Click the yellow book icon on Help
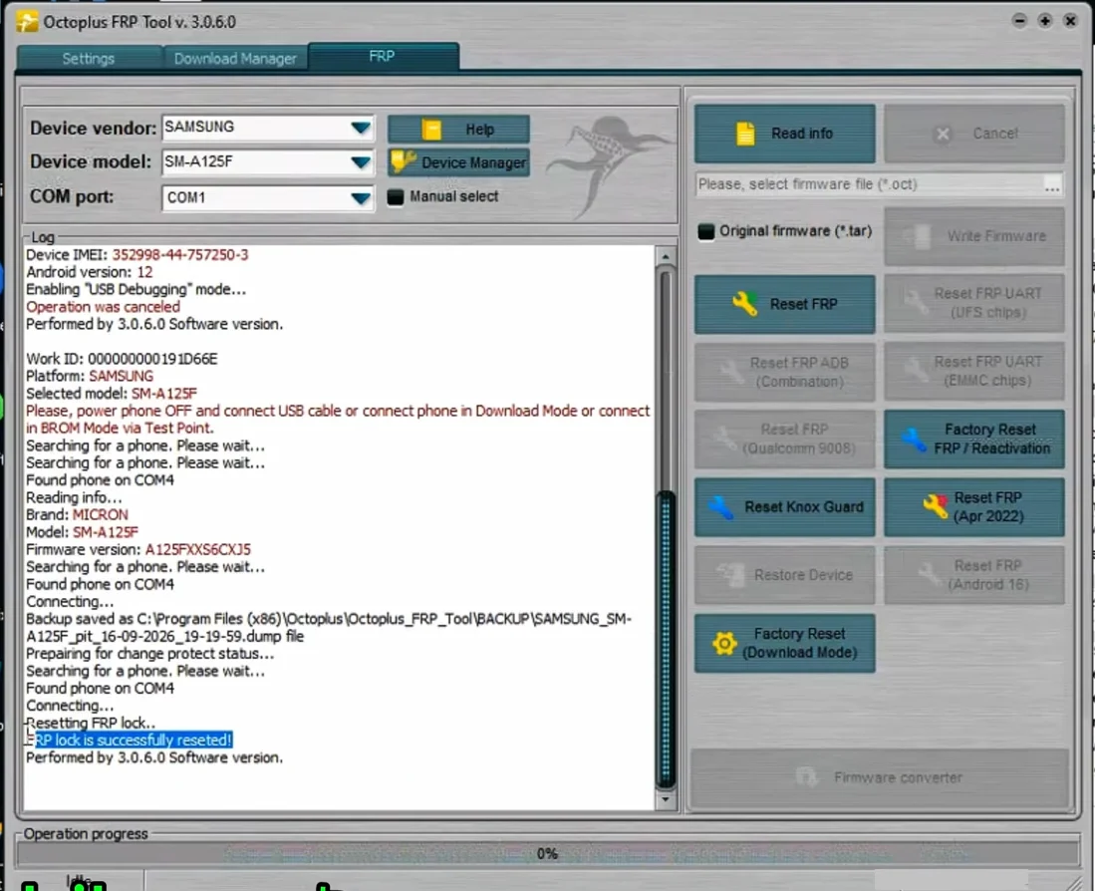Screen dimensions: 1095x891 point(431,130)
